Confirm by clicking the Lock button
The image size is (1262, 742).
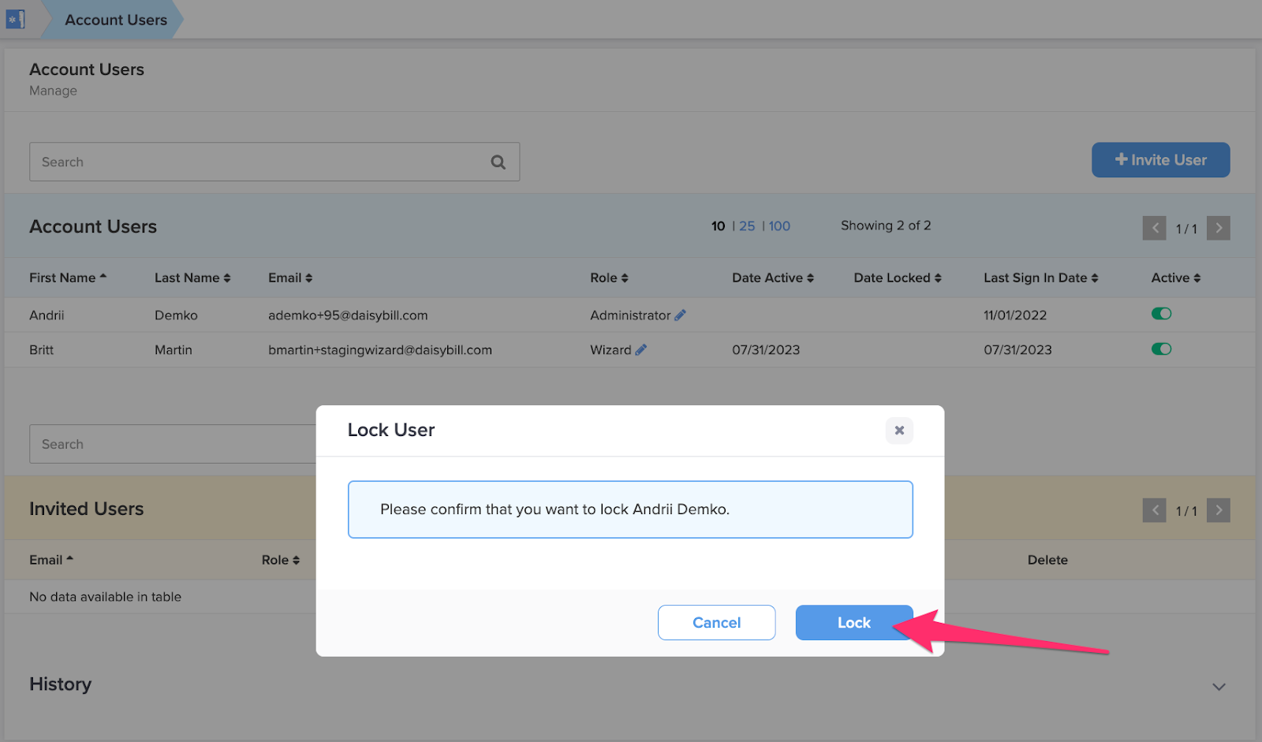pyautogui.click(x=853, y=622)
